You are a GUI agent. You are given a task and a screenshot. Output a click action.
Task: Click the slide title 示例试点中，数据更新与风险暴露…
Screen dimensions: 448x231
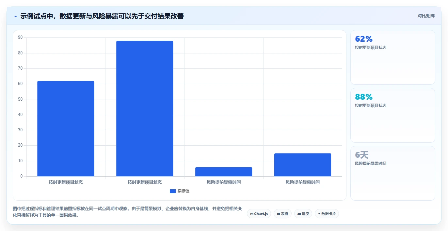[102, 16]
